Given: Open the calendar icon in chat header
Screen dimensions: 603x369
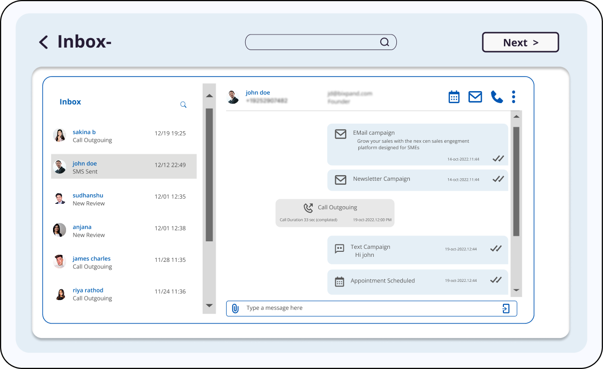Looking at the screenshot, I should point(454,97).
